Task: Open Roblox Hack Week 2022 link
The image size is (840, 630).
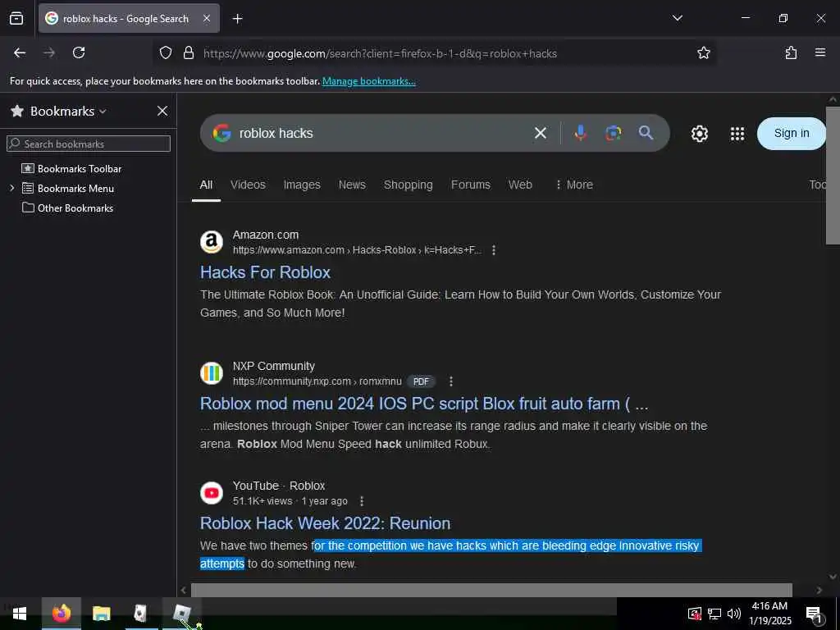Action: (325, 523)
